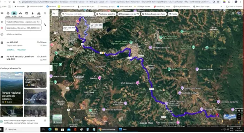The height and width of the screenshot is (133, 244).
Task: Open the Camadas layers switcher
Action: (x=57, y=119)
